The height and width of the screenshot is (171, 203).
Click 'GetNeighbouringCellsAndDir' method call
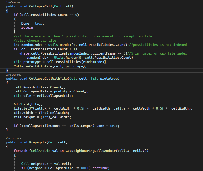(91, 151)
